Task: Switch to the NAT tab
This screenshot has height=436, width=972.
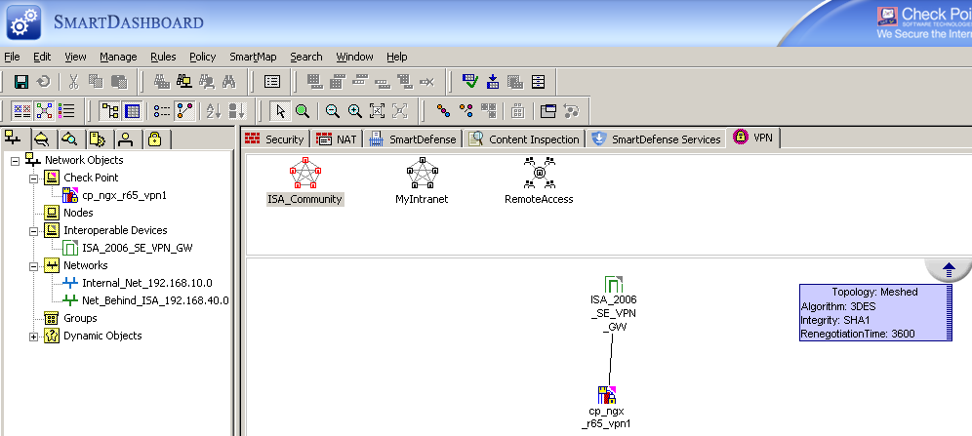Action: point(337,139)
